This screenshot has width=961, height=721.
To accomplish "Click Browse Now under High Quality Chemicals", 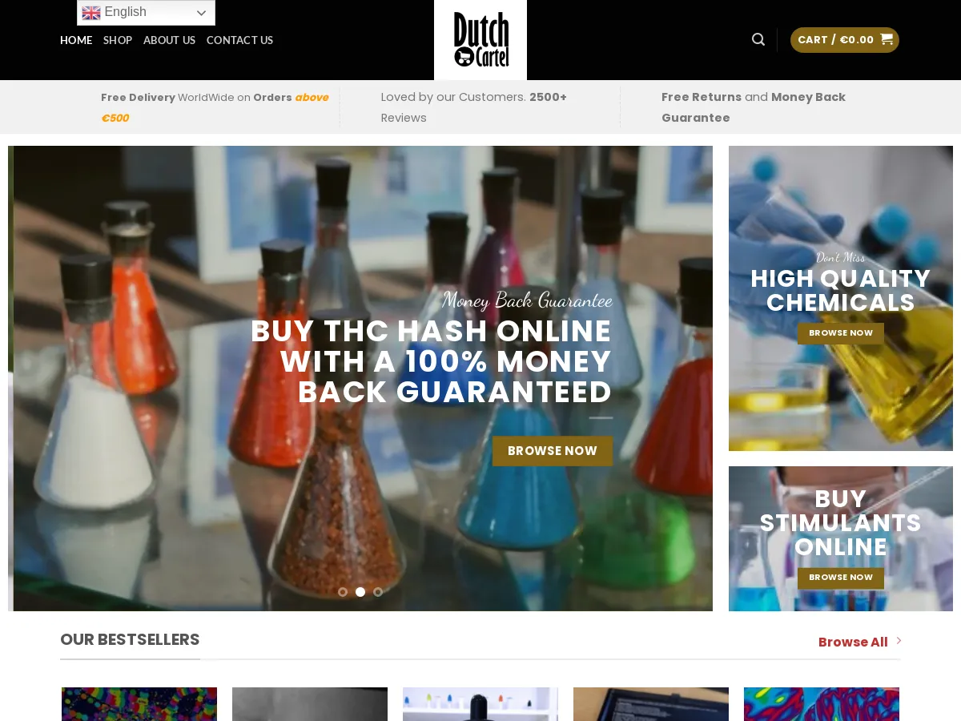I will [x=841, y=333].
